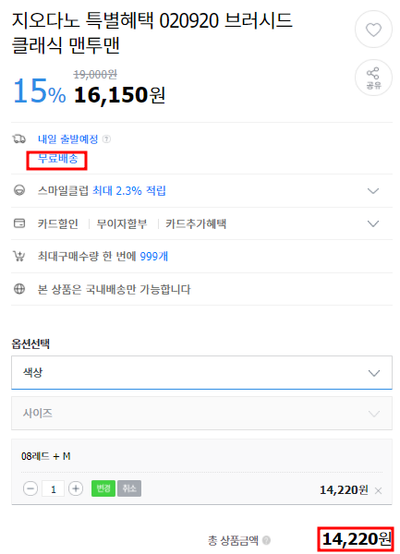Decrease quantity with the minus button
Image resolution: width=400 pixels, height=554 pixels.
[x=30, y=488]
